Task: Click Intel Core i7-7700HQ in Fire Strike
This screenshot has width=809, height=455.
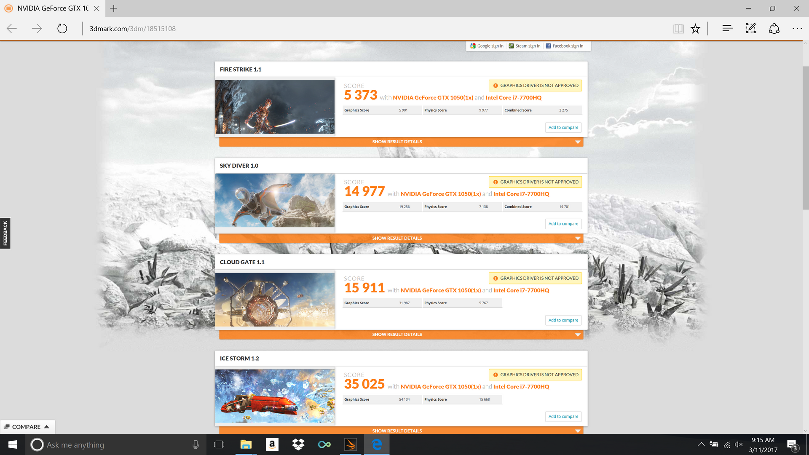Action: (x=513, y=98)
